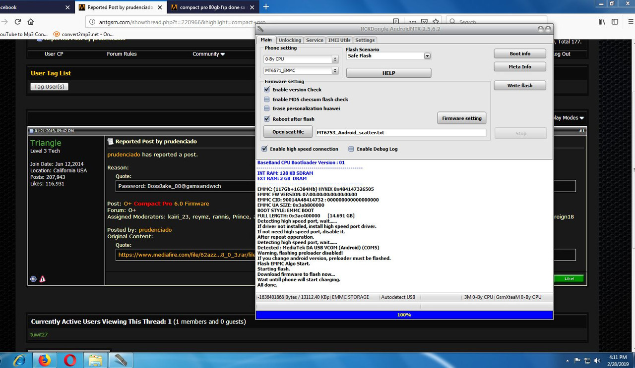Open the MT6571_EMMC model selector
The height and width of the screenshot is (368, 635).
(x=301, y=71)
